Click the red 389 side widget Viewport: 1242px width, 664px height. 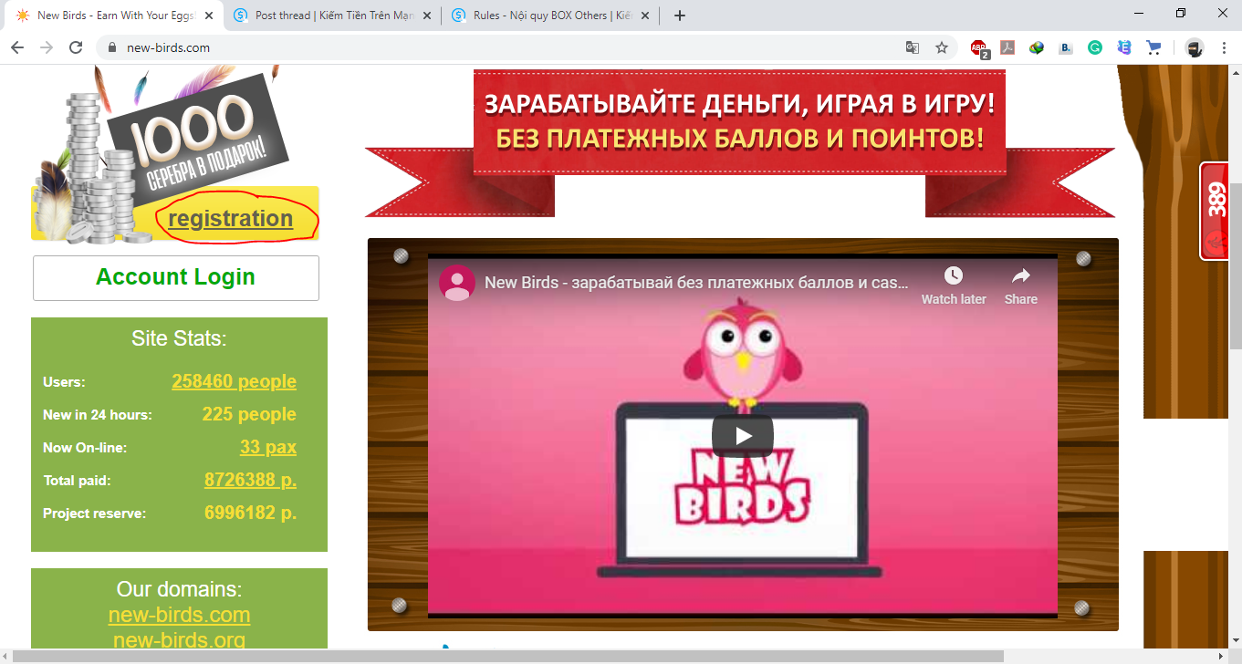1216,212
